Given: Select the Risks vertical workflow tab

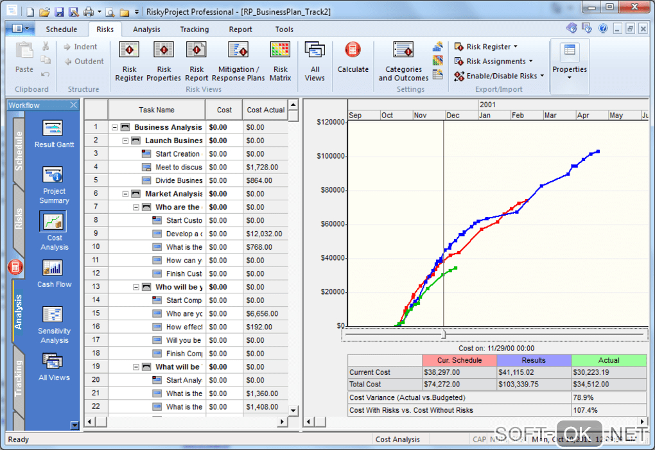Looking at the screenshot, I should click(x=19, y=220).
